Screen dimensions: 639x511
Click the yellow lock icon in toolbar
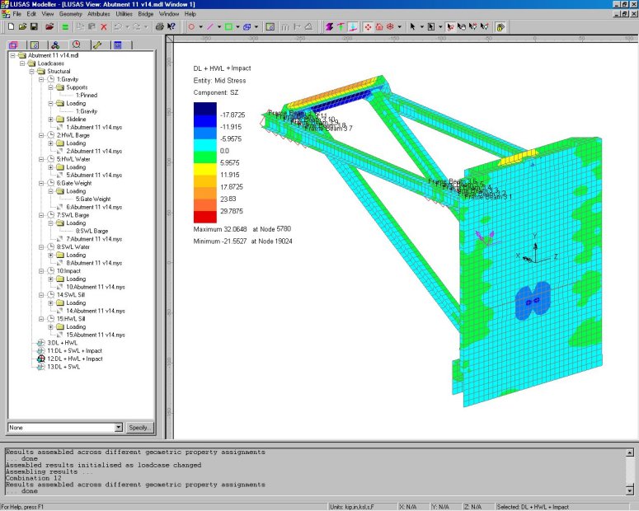coord(500,26)
